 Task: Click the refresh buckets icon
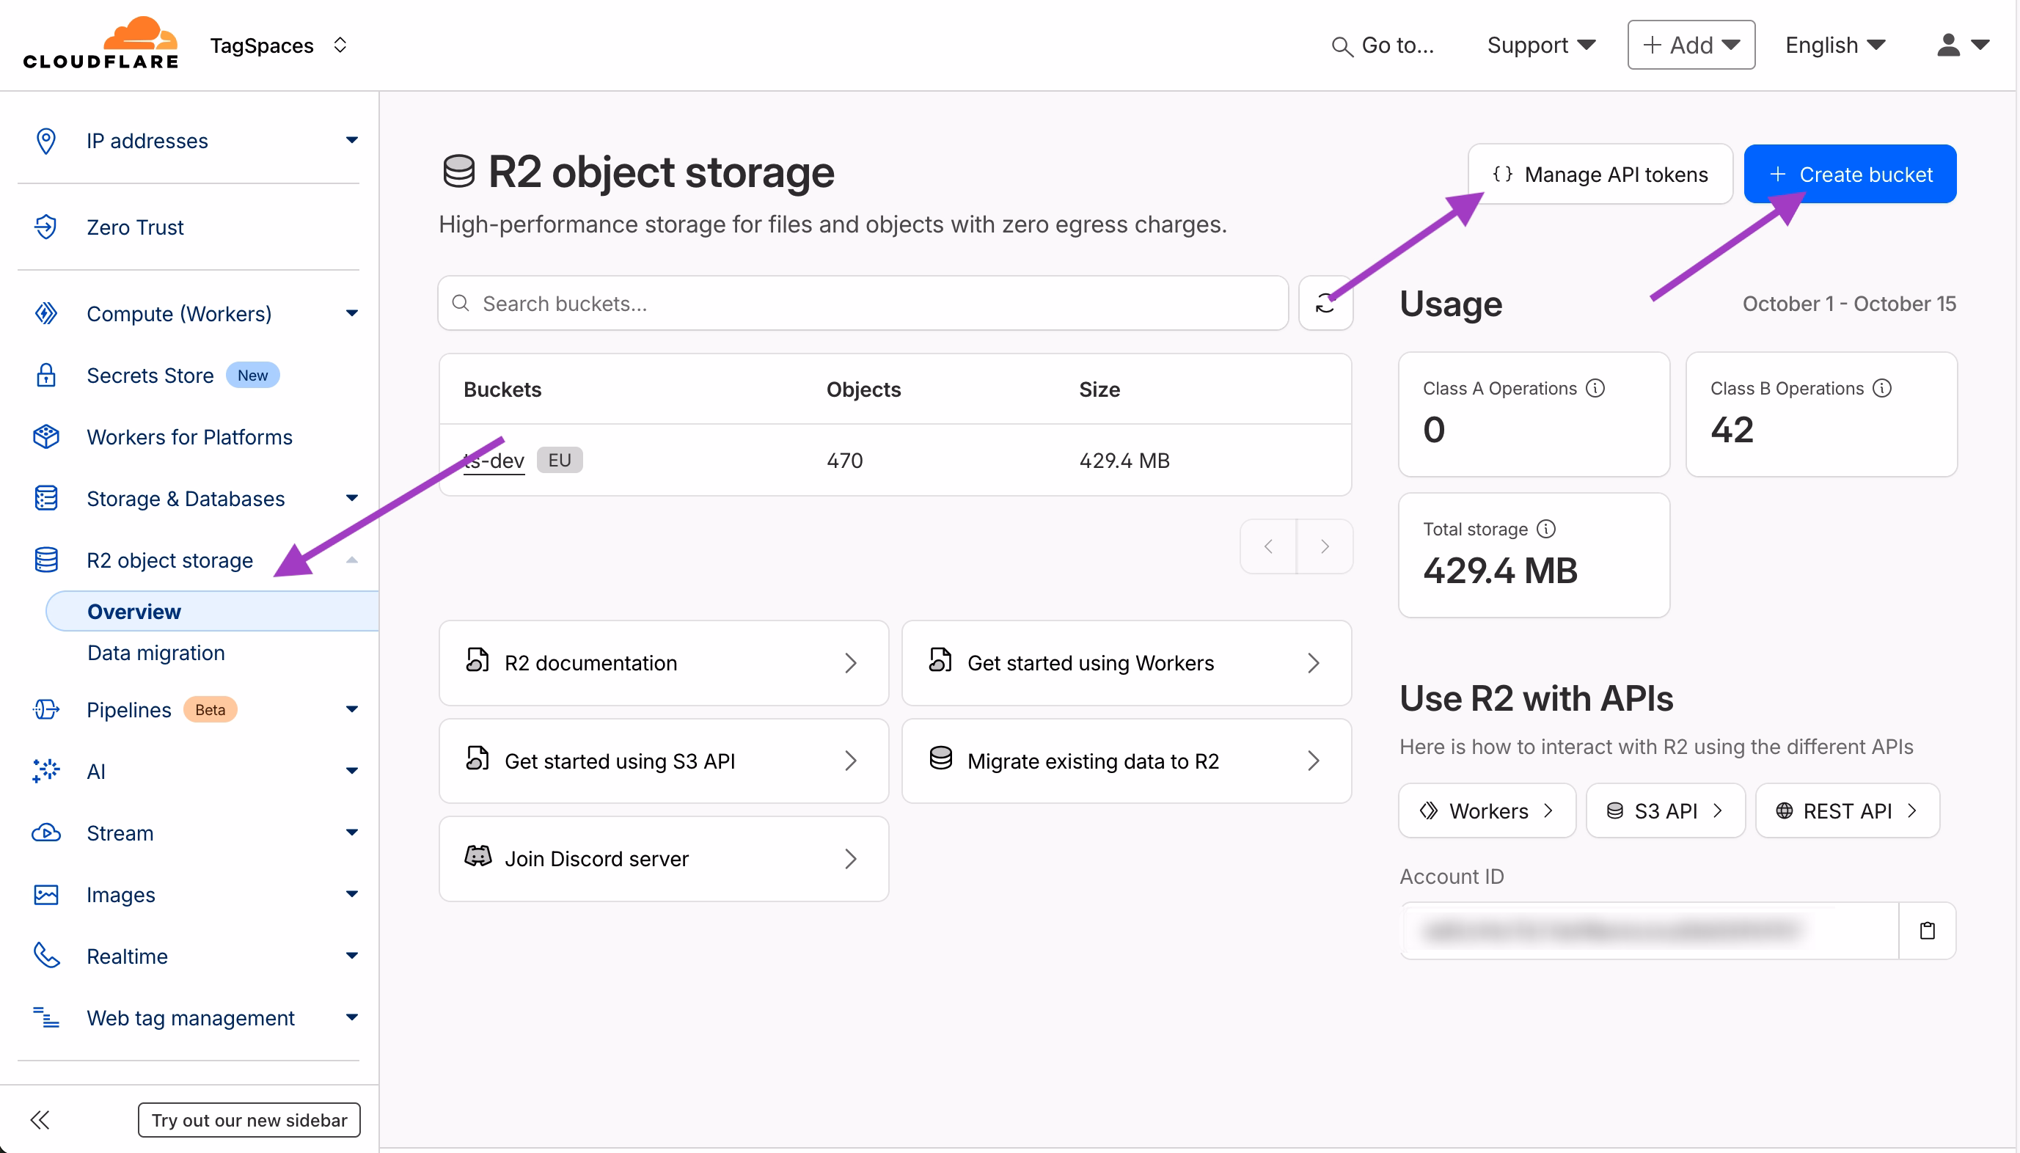[1325, 304]
